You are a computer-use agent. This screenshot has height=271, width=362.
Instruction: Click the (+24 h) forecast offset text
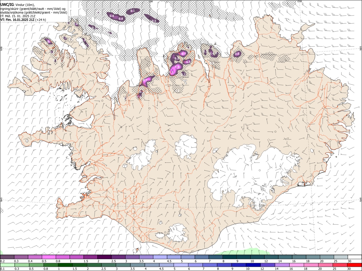click(41, 20)
